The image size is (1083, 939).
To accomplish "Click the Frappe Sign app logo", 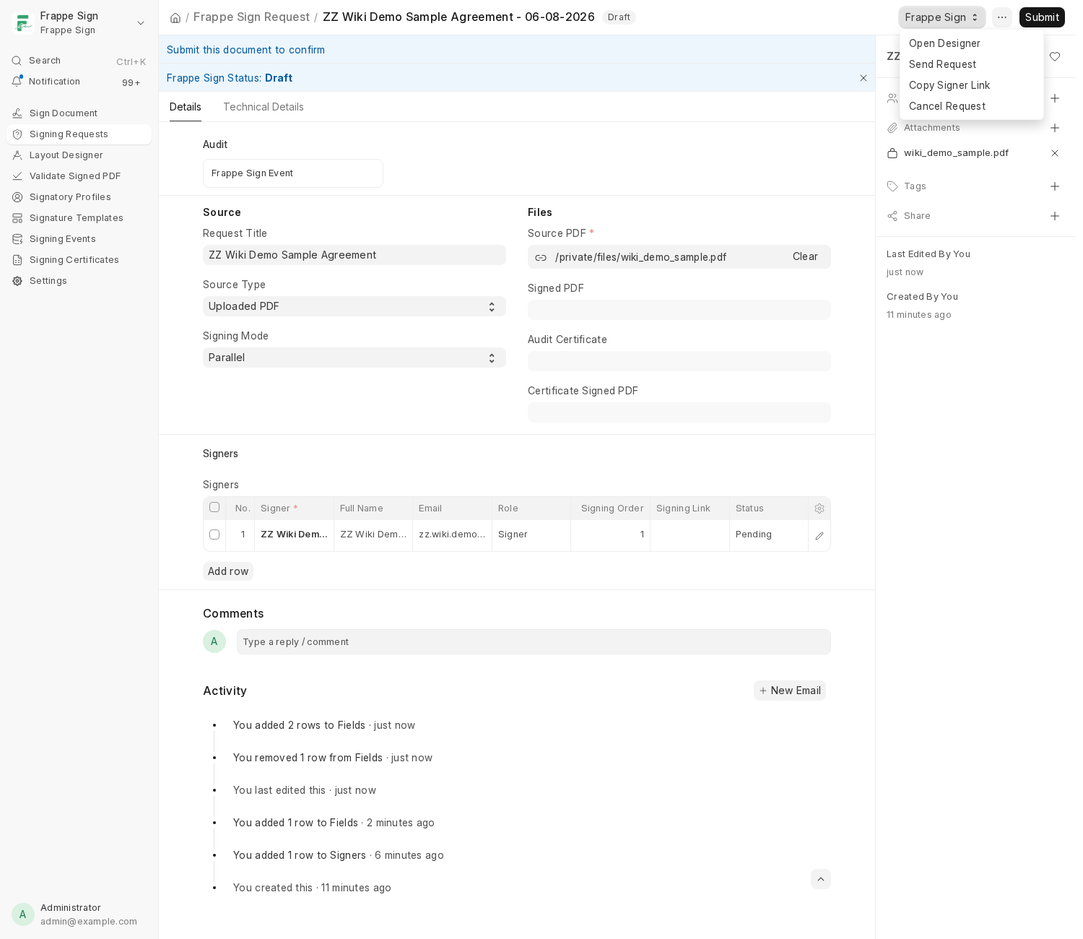I will [23, 23].
